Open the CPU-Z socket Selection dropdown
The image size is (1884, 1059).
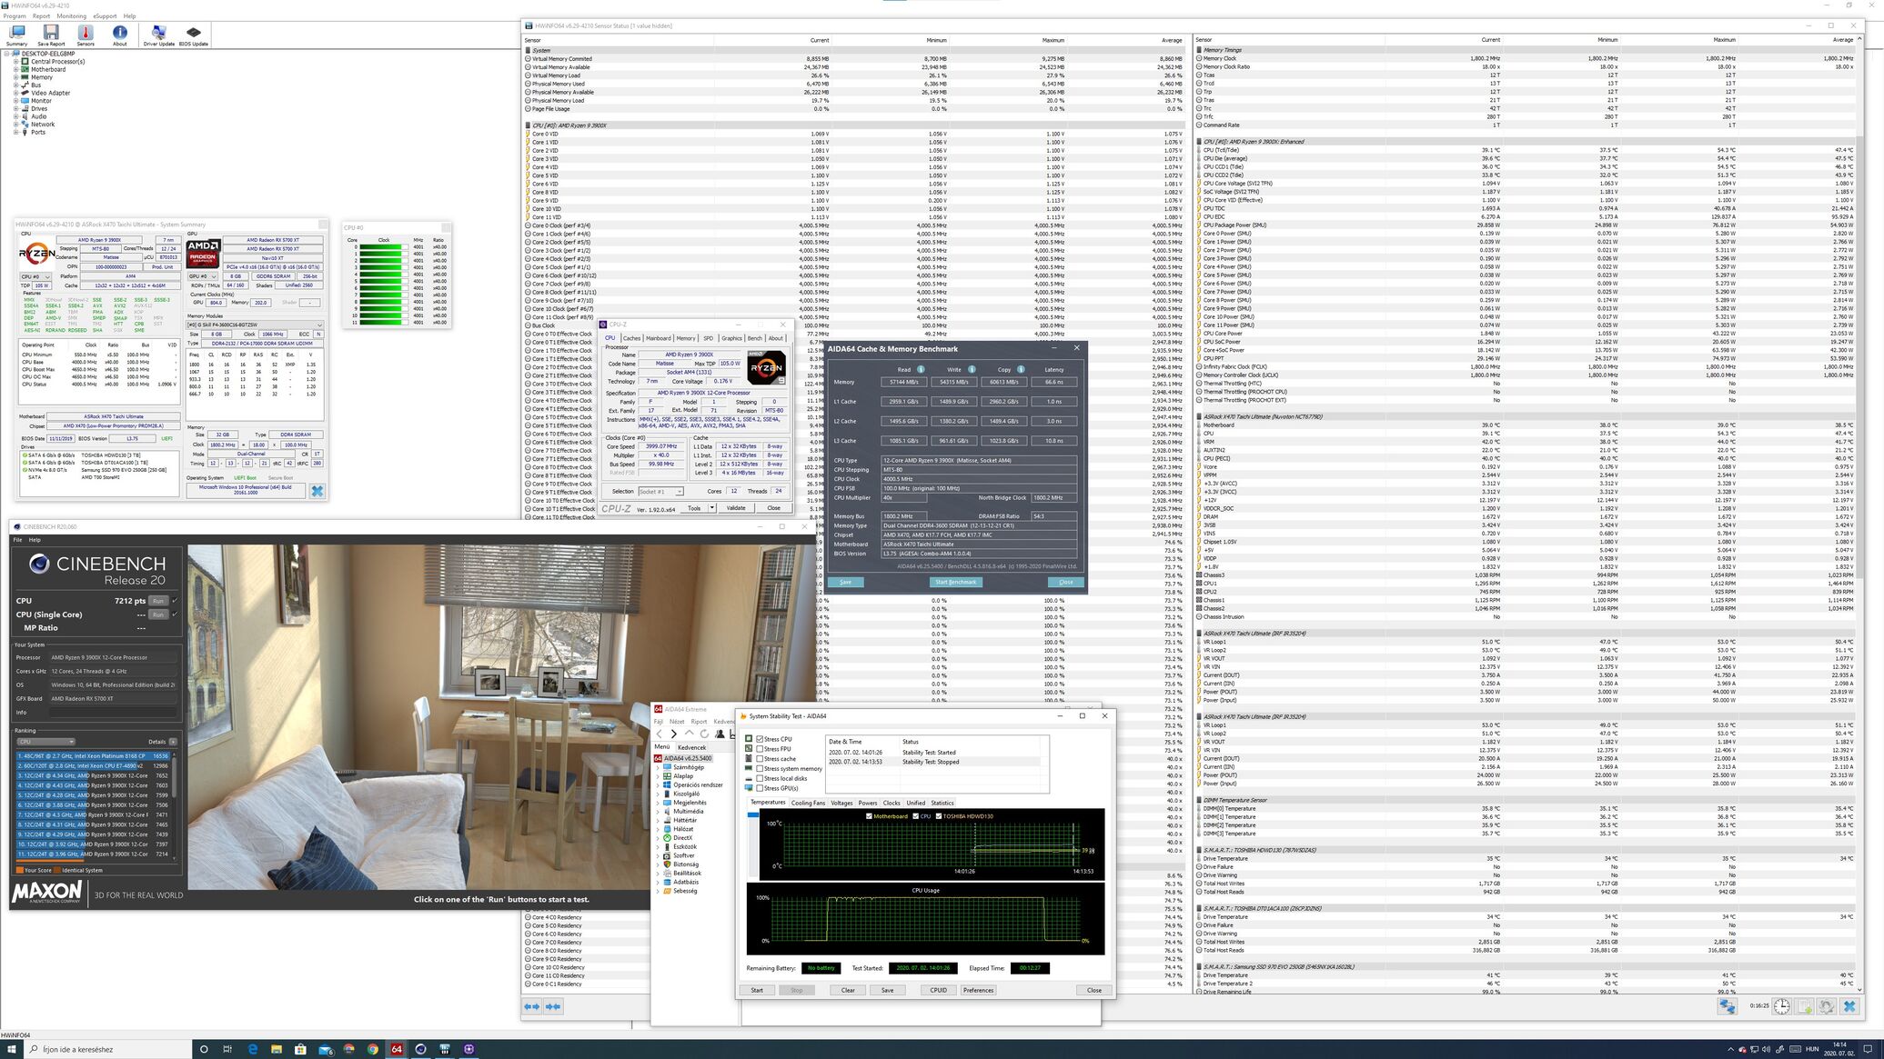point(679,492)
